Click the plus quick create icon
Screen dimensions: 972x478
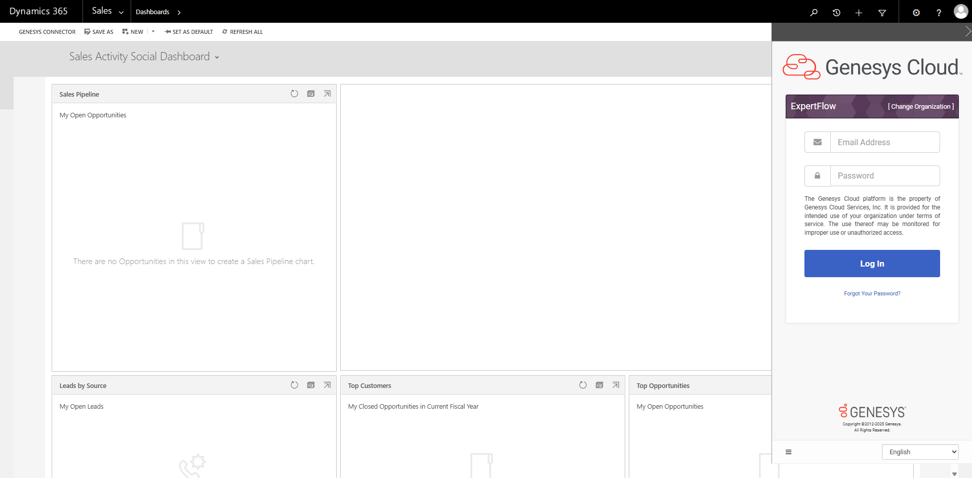(859, 13)
